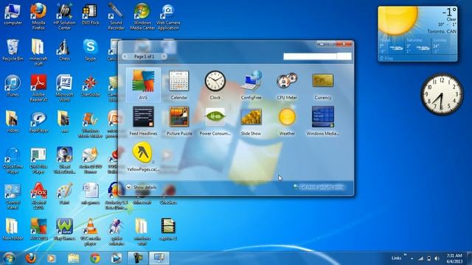Select the YellowPages.ca gadget
The width and height of the screenshot is (472, 265).
tap(143, 157)
